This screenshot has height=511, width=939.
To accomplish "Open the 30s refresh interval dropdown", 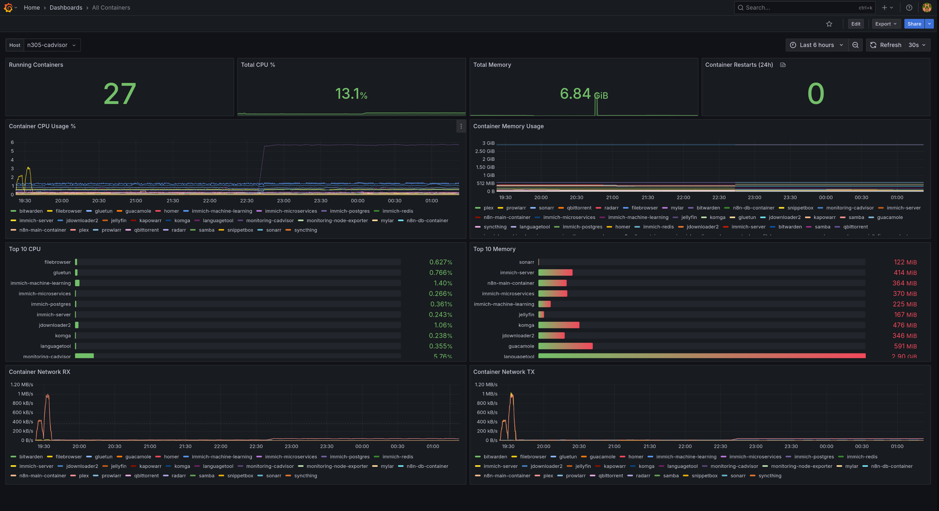I will (x=917, y=45).
